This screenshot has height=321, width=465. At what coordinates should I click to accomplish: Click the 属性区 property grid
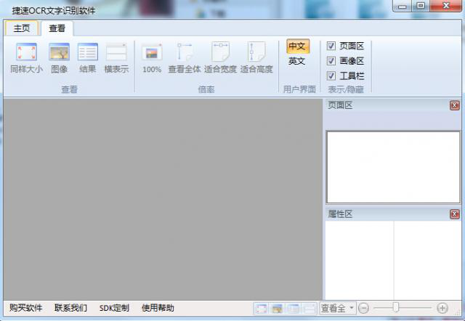click(393, 260)
